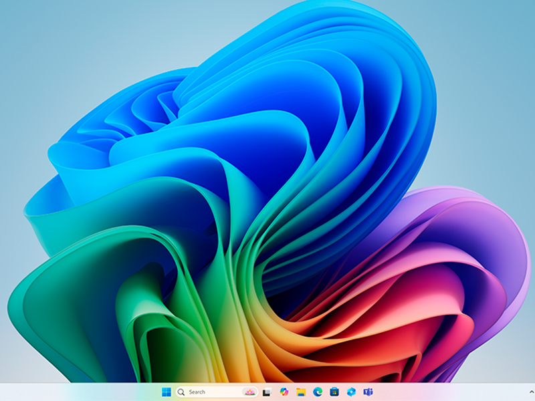This screenshot has width=535, height=401.
Task: Launch Copilot from the taskbar
Action: coord(284,392)
